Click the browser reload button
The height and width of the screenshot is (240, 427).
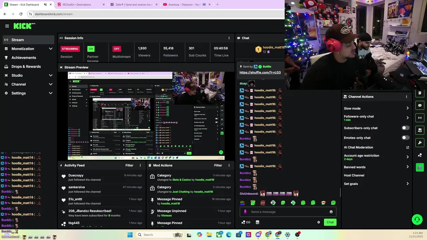point(21,14)
